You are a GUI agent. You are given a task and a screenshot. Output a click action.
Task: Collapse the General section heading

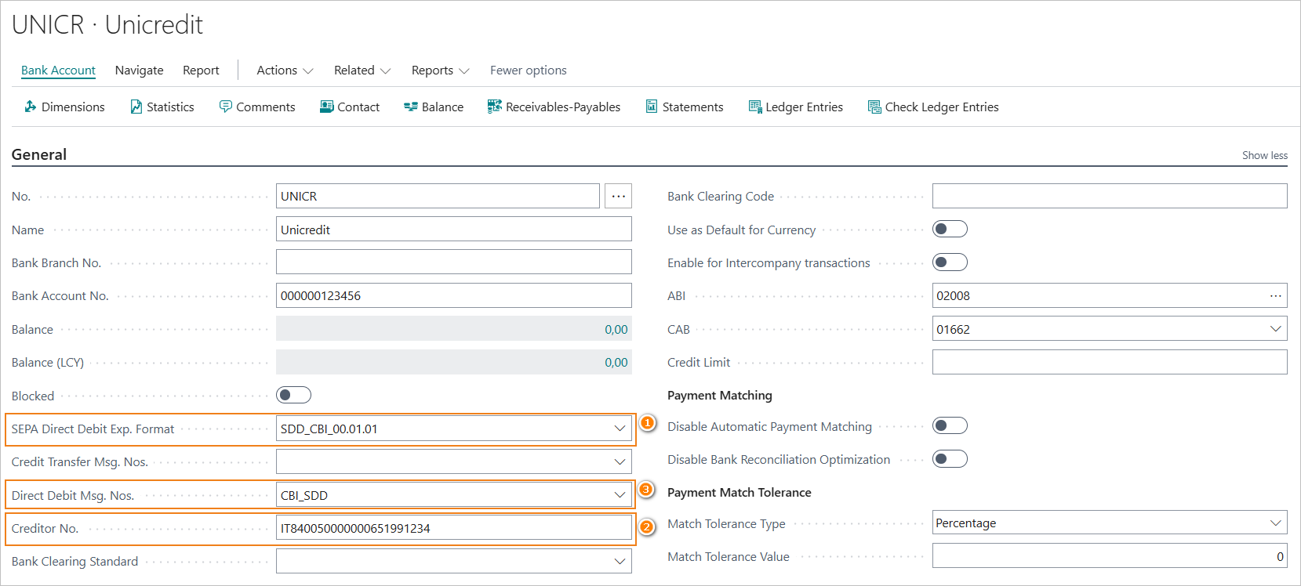(x=39, y=154)
